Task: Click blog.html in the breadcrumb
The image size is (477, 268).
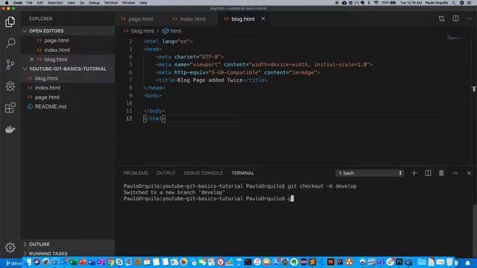Action: click(142, 31)
